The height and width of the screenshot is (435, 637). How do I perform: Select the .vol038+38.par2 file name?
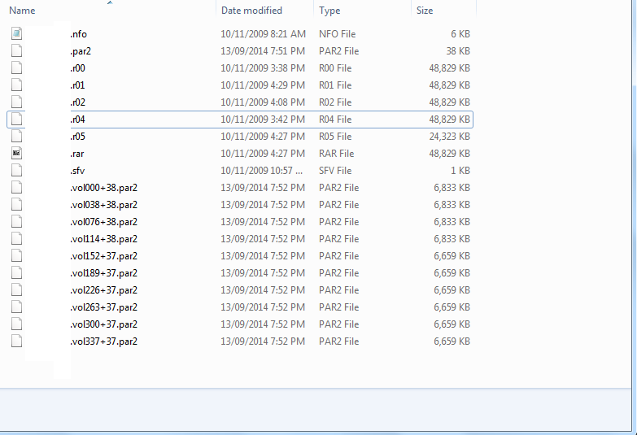[x=103, y=205]
